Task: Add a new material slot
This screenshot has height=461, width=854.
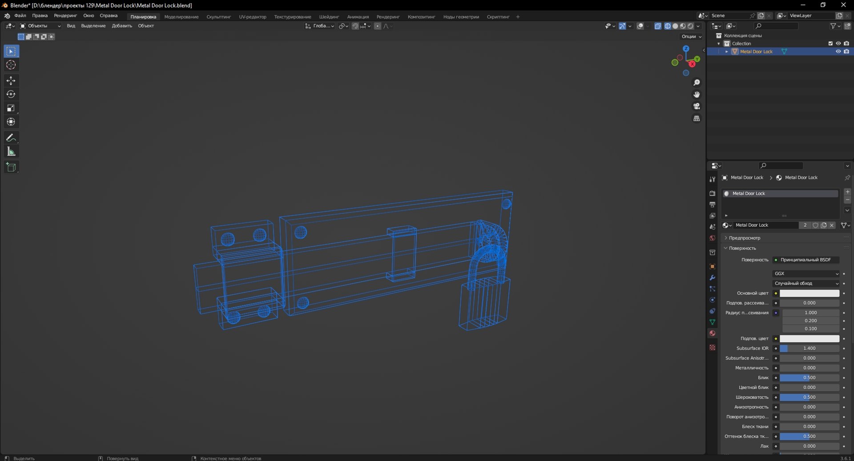Action: point(847,192)
